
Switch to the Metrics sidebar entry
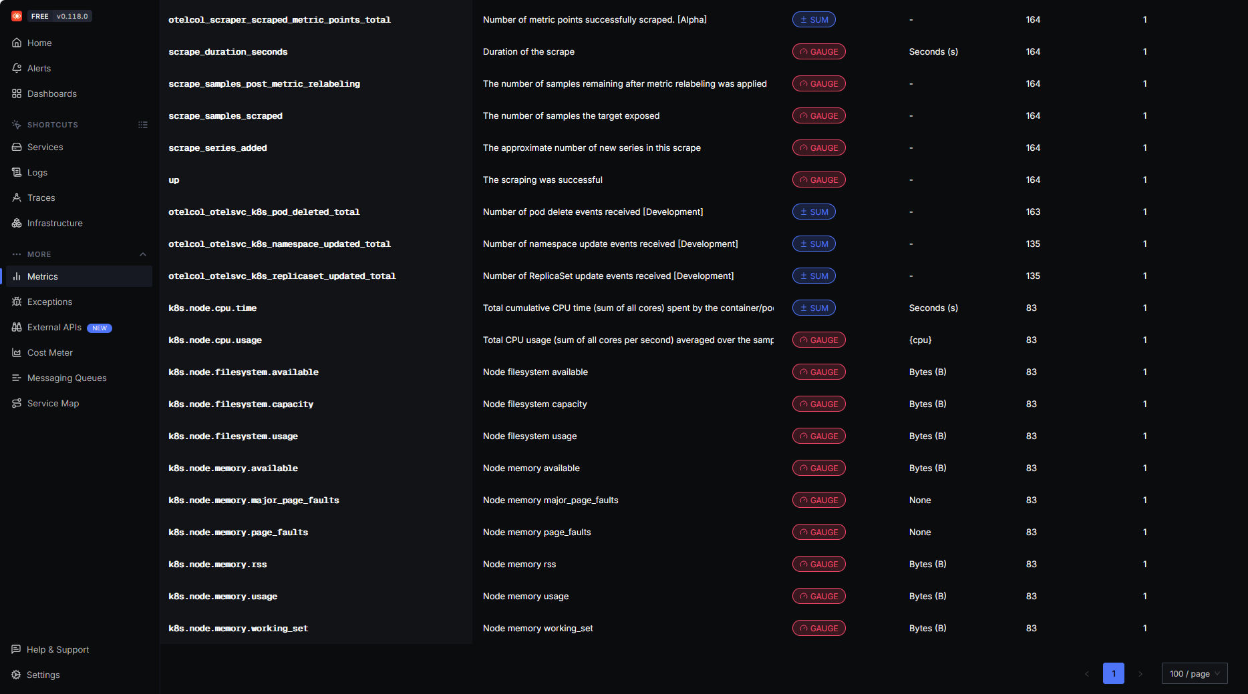(42, 276)
